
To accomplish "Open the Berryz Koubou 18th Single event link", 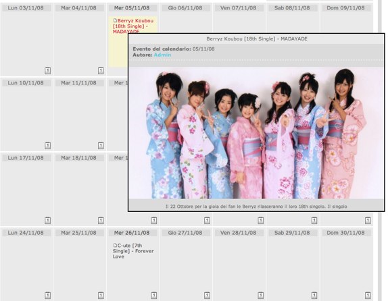I will click(x=133, y=26).
